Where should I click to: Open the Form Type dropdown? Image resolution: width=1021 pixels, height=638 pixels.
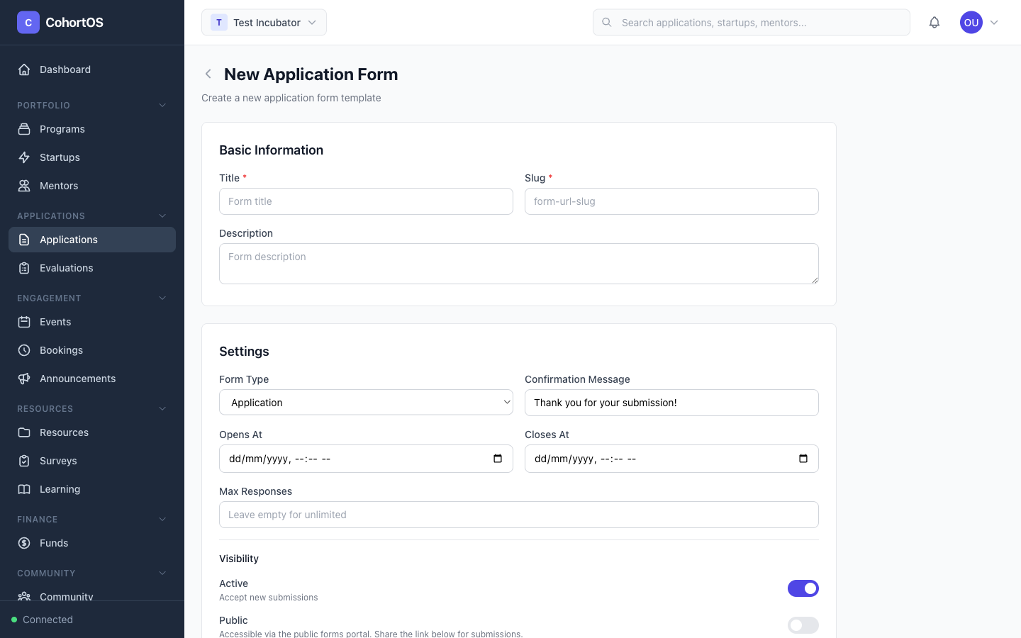click(x=366, y=402)
